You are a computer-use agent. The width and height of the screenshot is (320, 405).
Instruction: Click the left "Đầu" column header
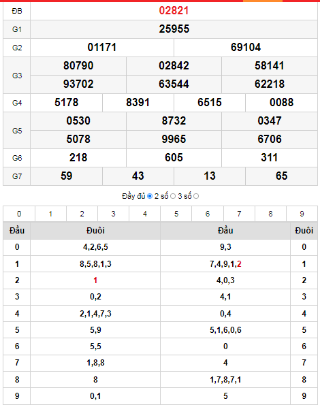pos(17,230)
